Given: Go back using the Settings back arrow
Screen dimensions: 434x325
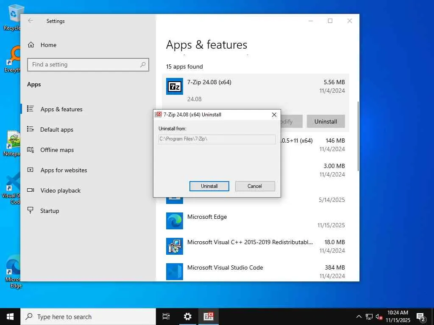Looking at the screenshot, I should click(31, 21).
